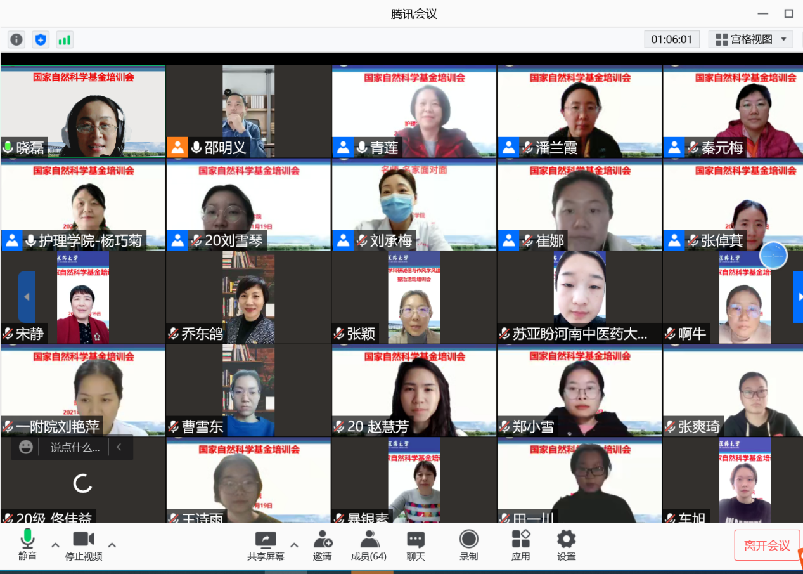Click the blue security shield icon

click(x=41, y=40)
